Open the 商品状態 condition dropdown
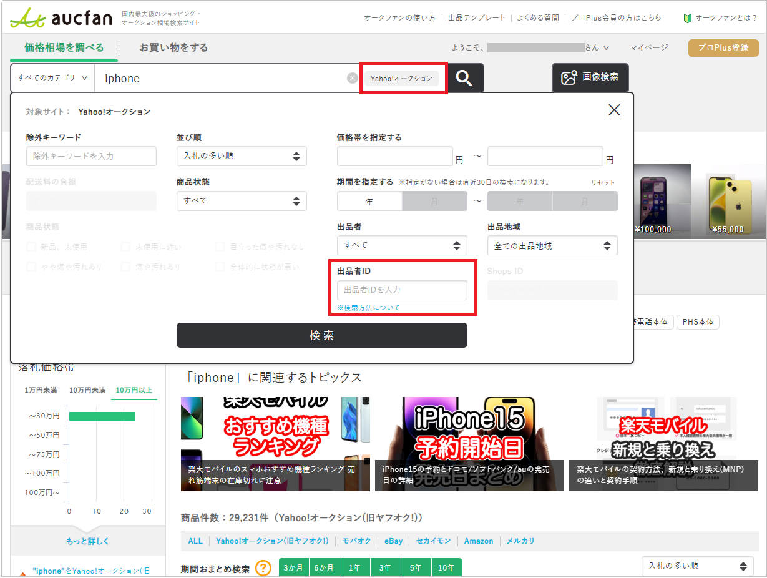Image resolution: width=767 pixels, height=578 pixels. point(242,201)
